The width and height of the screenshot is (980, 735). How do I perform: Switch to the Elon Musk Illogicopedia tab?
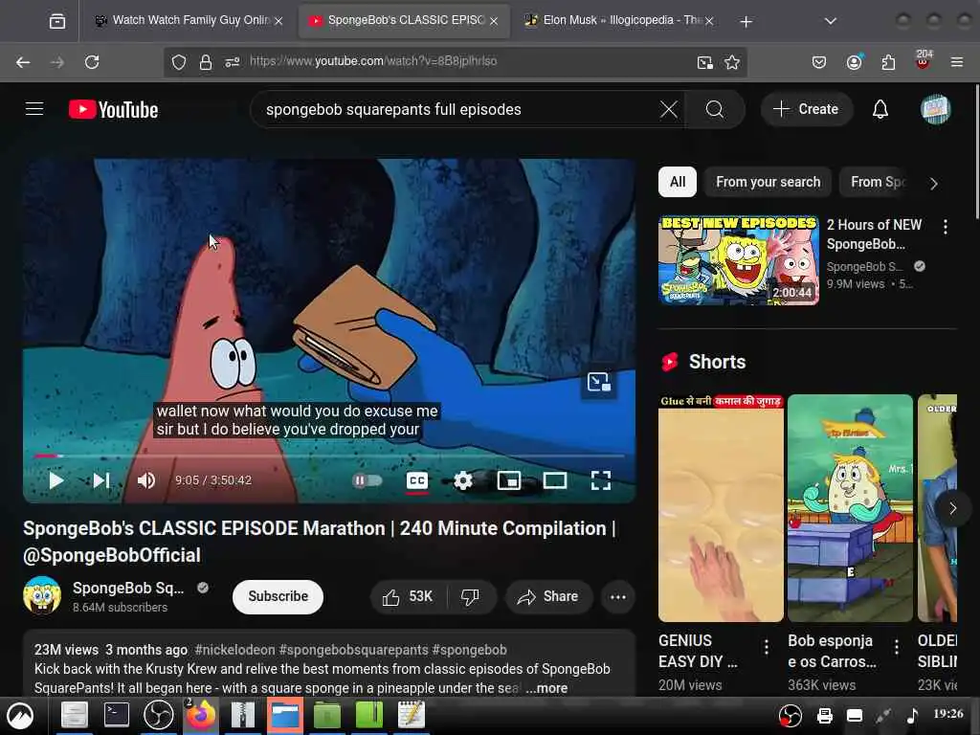pos(619,21)
